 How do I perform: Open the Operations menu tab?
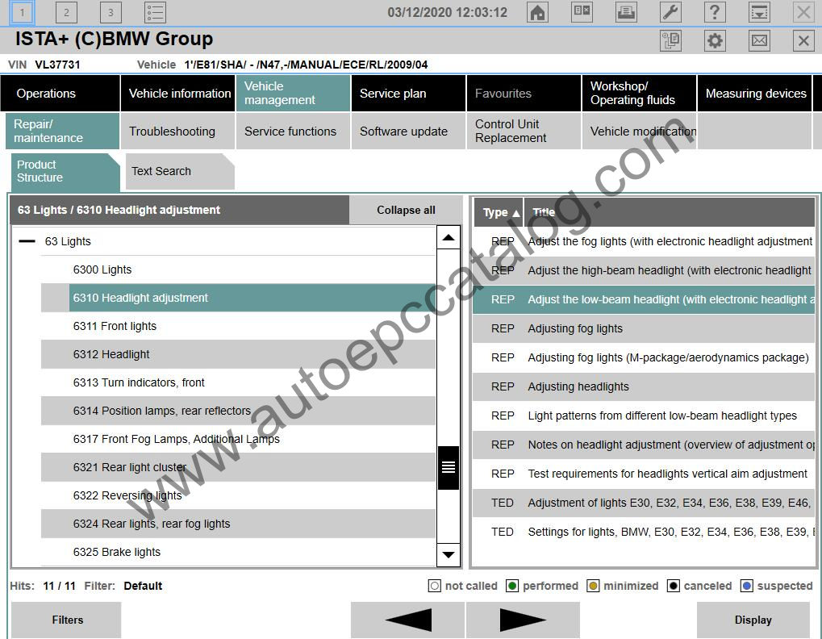pos(61,94)
